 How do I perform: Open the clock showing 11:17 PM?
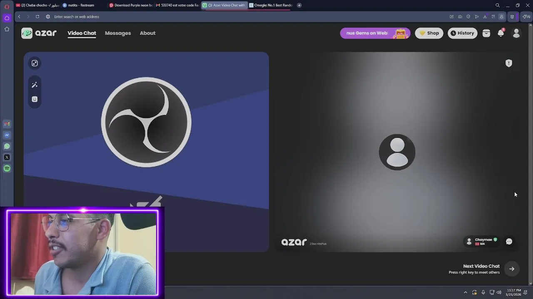point(513,292)
